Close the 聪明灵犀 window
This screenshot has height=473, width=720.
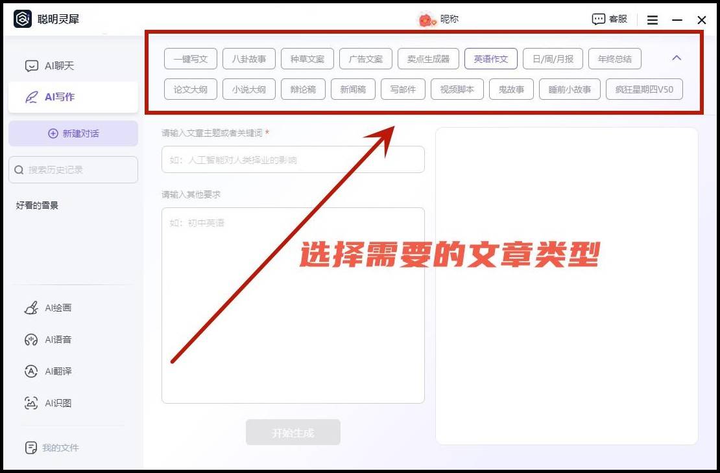[702, 20]
